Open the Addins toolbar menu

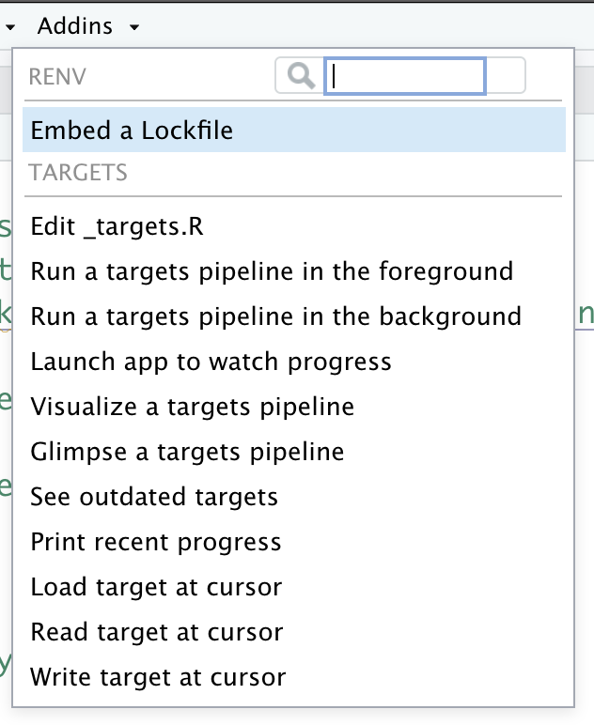(75, 26)
